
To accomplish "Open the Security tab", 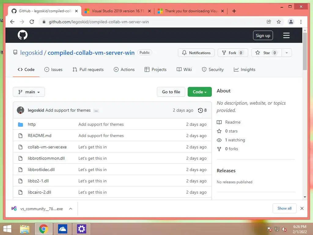I will click(213, 69).
